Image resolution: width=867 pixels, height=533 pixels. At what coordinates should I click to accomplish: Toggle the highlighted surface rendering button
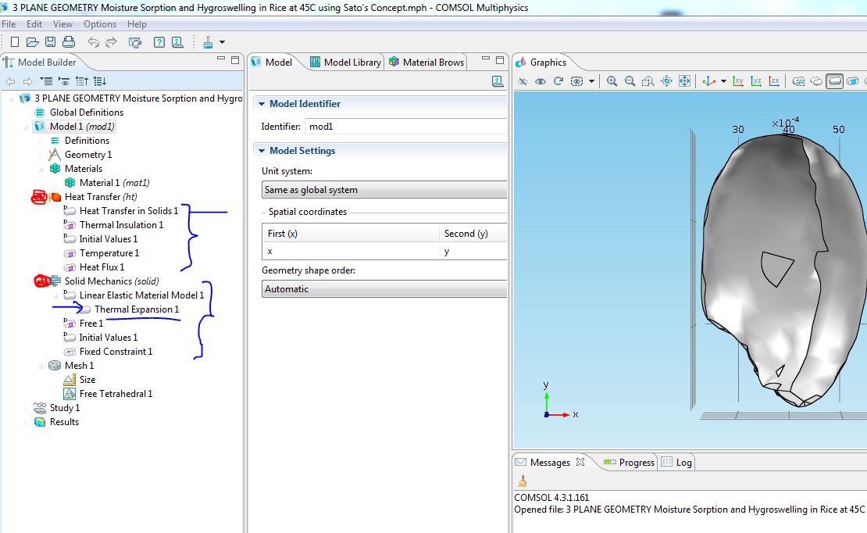834,81
